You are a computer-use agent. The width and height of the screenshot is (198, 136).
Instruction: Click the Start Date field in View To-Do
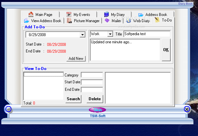pos(92,82)
